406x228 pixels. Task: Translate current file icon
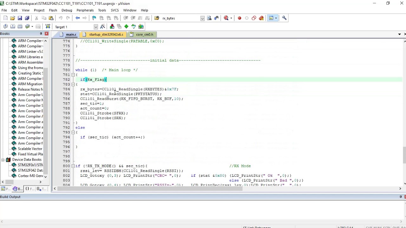5,27
